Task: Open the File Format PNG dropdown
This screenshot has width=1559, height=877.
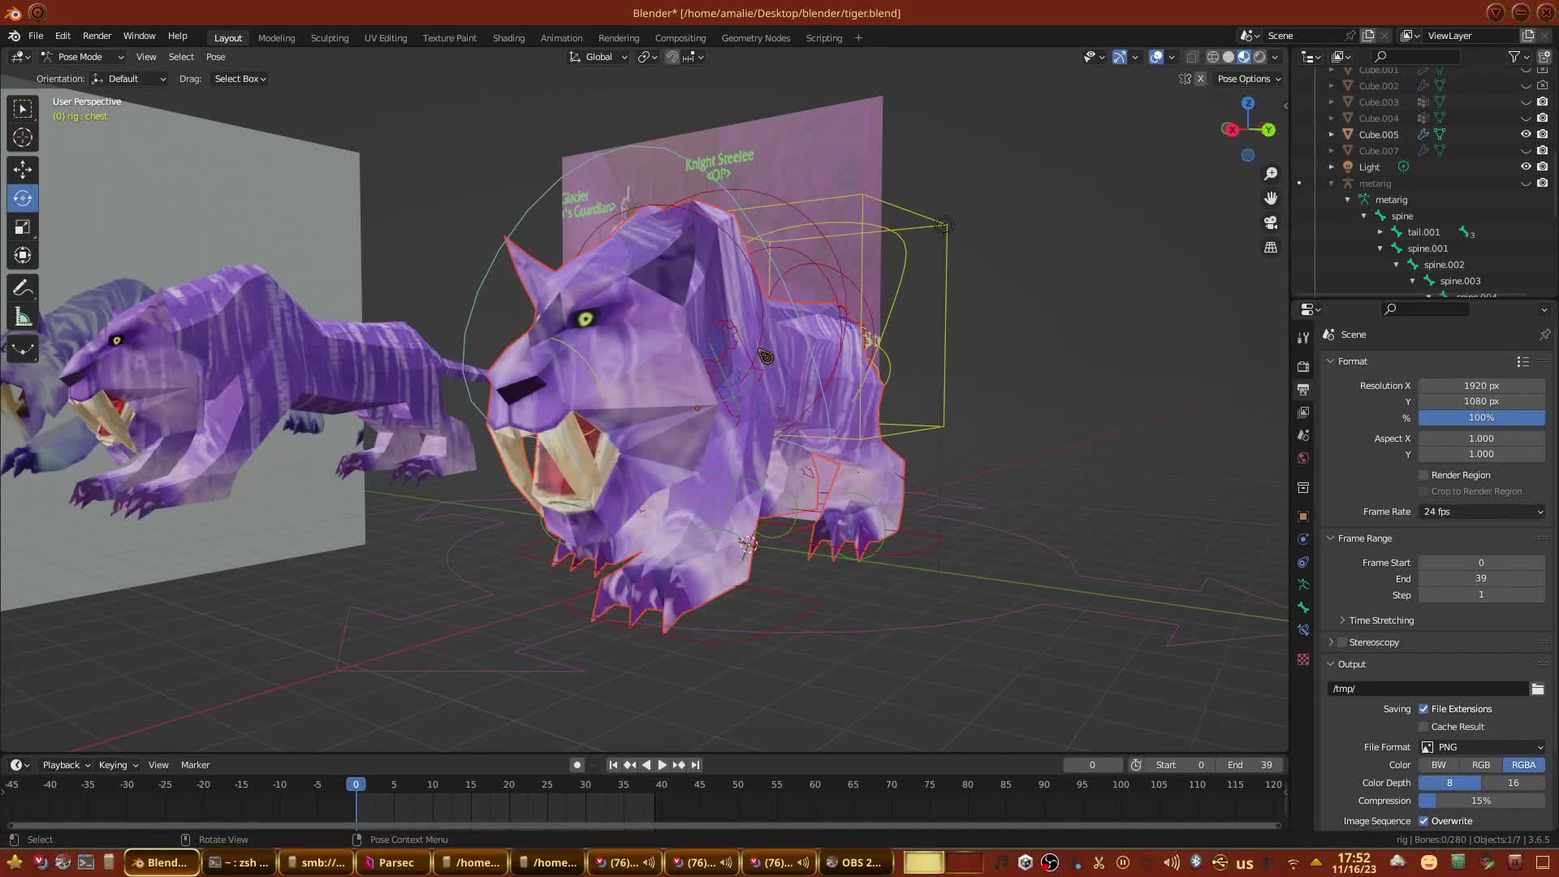Action: 1481,747
